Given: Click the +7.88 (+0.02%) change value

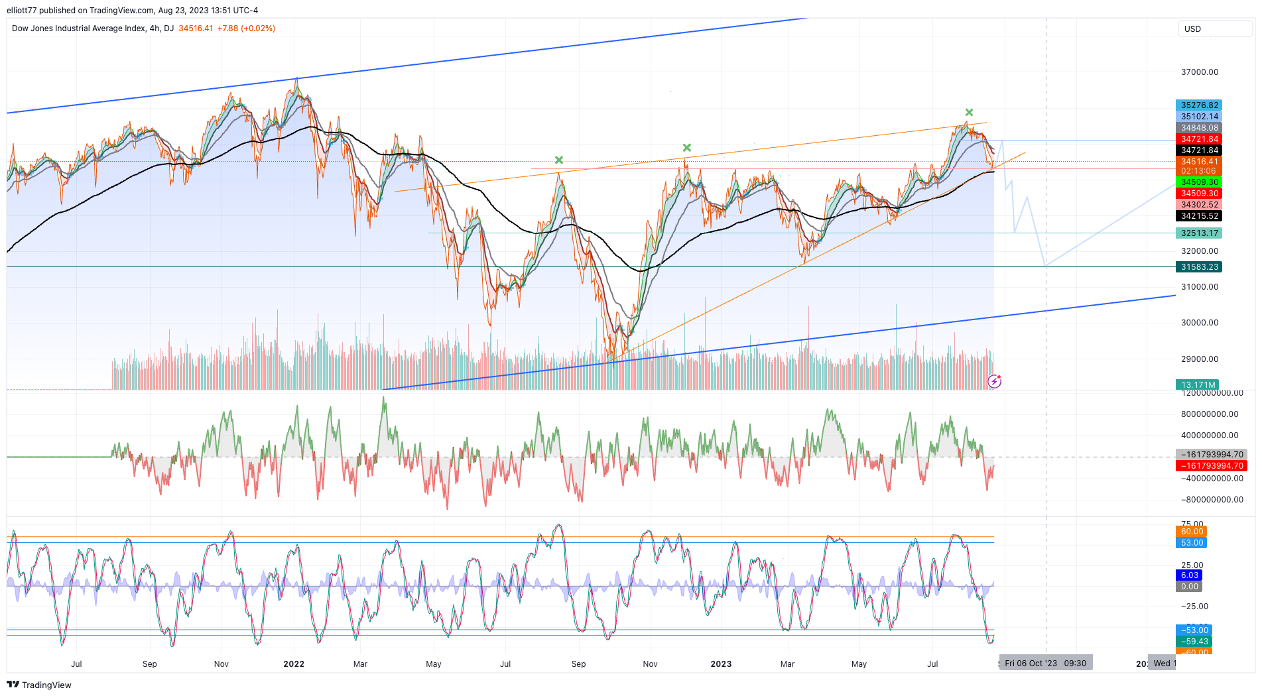Looking at the screenshot, I should [x=246, y=29].
